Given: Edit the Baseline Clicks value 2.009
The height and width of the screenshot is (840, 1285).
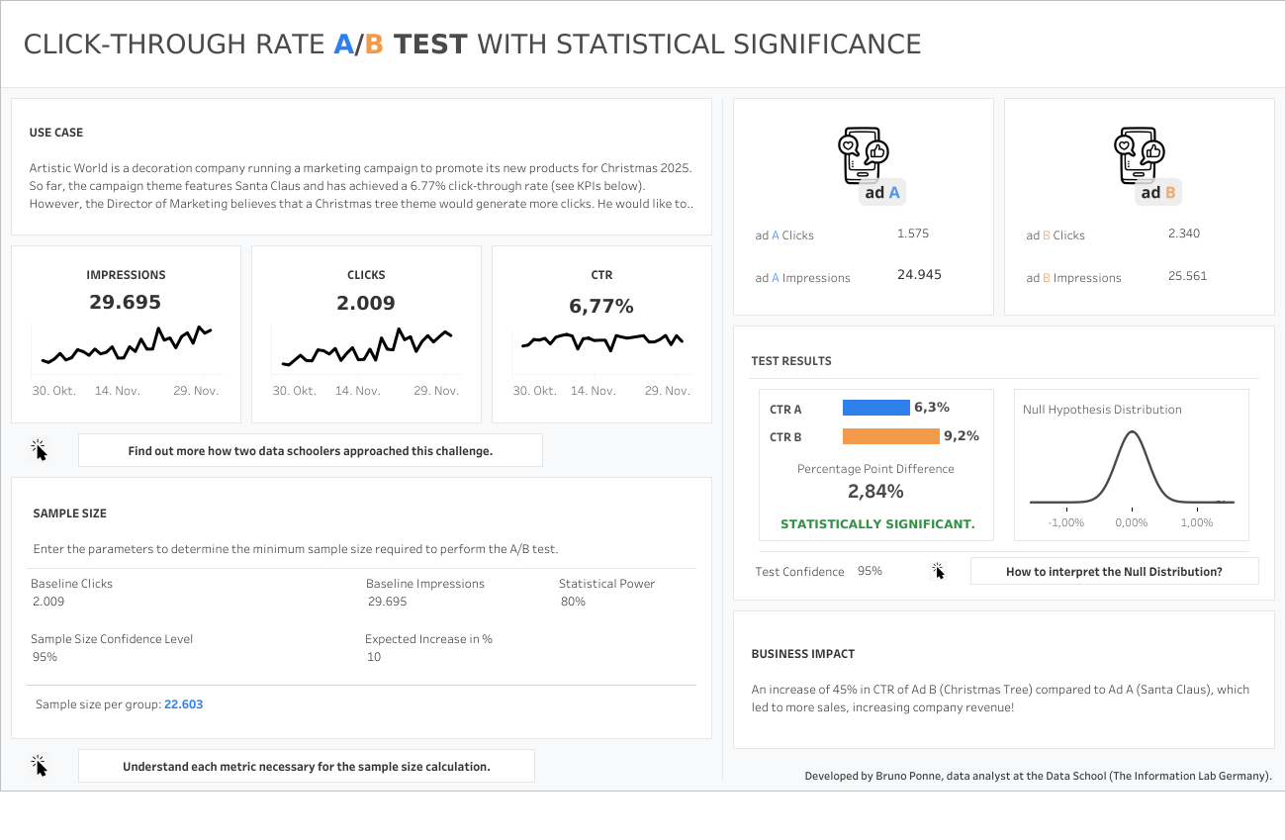Looking at the screenshot, I should [48, 602].
